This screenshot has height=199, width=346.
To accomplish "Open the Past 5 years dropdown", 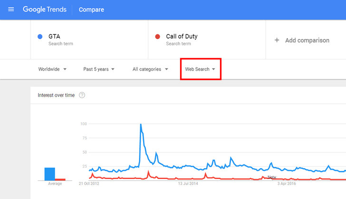I will click(x=99, y=69).
